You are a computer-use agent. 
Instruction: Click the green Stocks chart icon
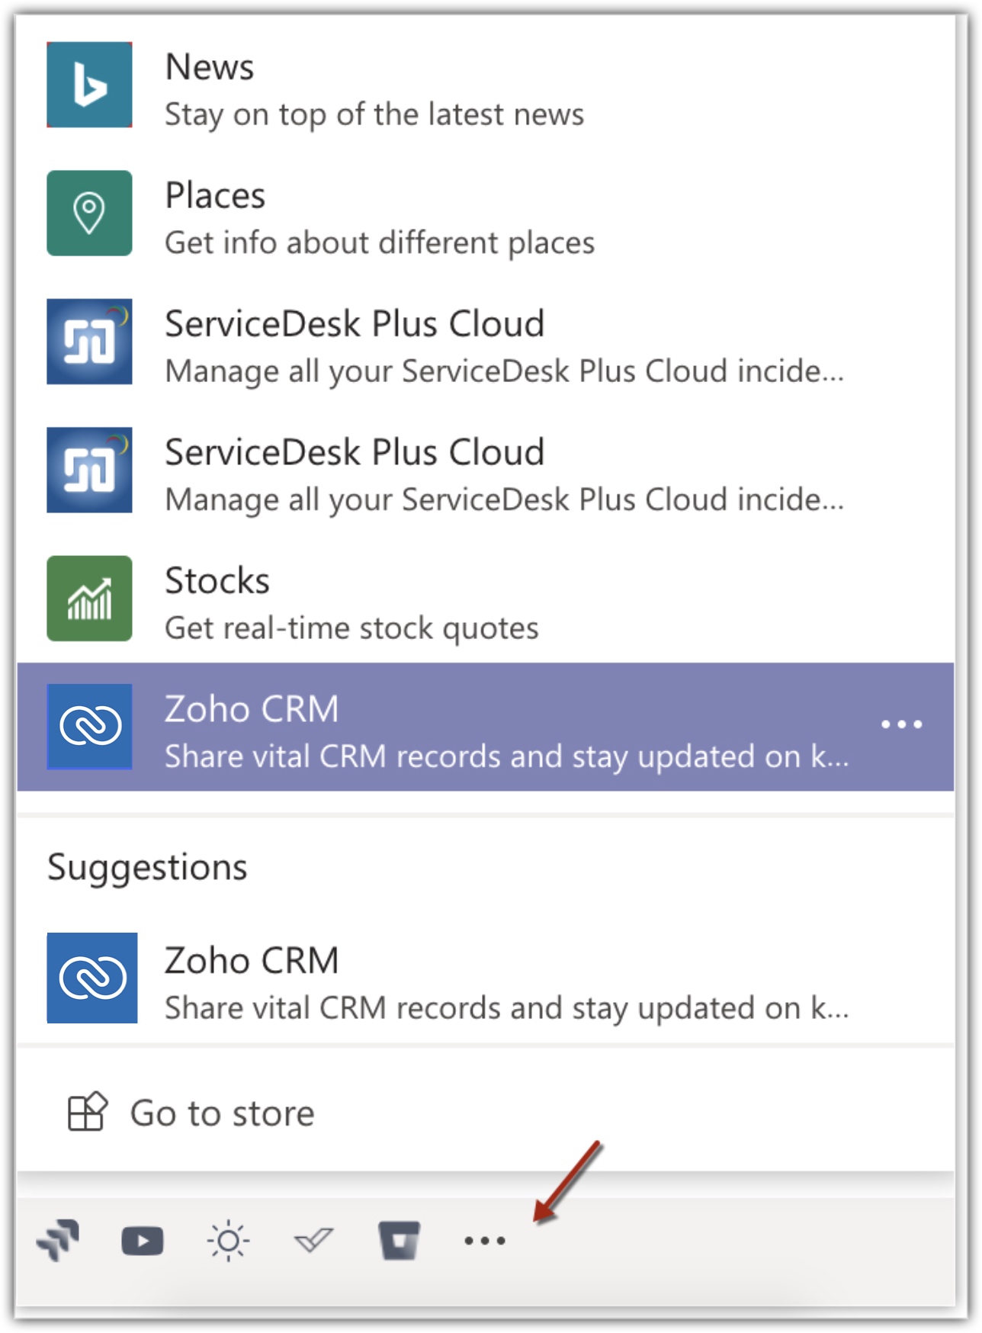pos(89,598)
